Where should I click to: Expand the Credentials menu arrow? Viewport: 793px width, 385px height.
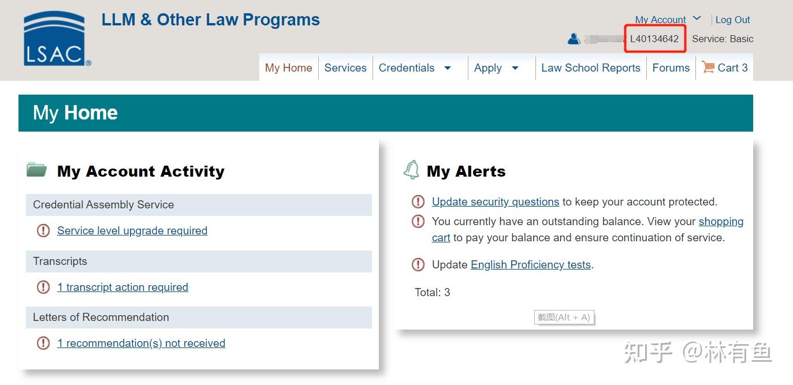pos(447,68)
